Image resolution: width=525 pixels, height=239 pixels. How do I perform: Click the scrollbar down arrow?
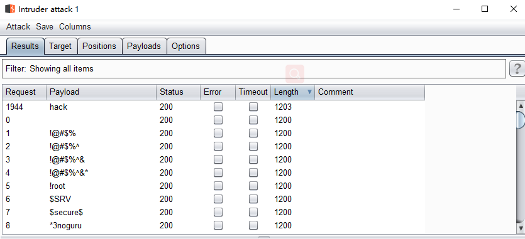pos(521,228)
